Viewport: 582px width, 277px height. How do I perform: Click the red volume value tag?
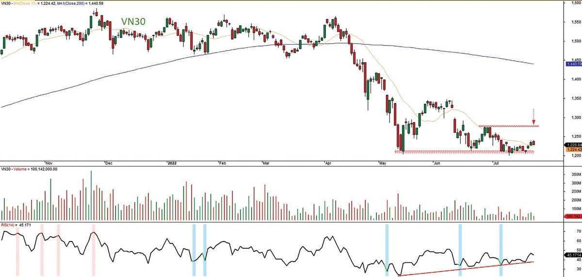(x=573, y=216)
